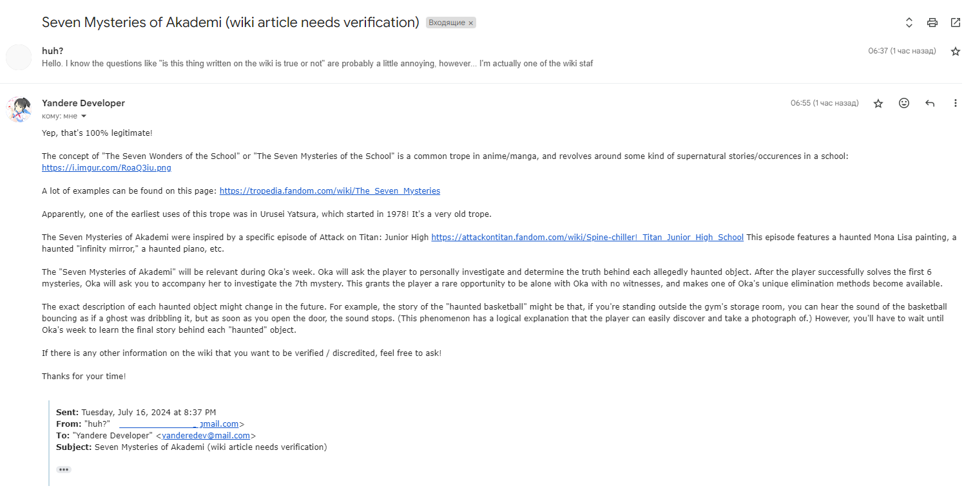Click the Yandere Developer sender name
This screenshot has height=495, width=973.
[x=83, y=103]
